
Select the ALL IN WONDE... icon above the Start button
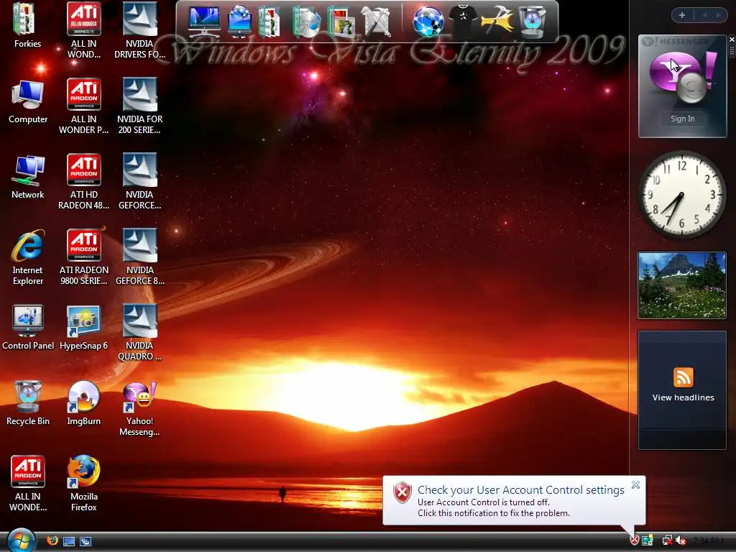(28, 484)
